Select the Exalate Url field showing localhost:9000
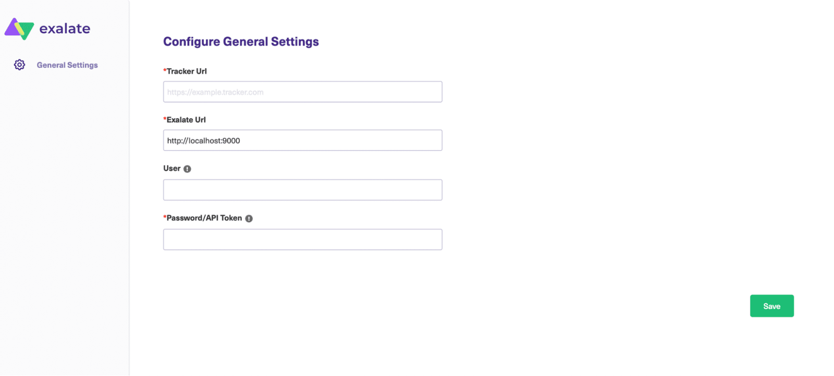The height and width of the screenshot is (376, 834). (x=302, y=140)
